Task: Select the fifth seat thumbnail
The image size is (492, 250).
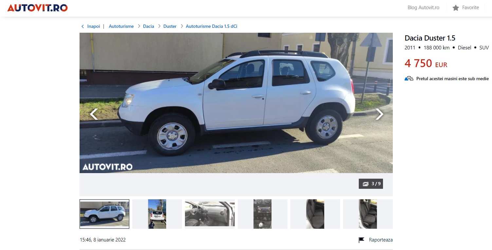Action: [x=315, y=214]
